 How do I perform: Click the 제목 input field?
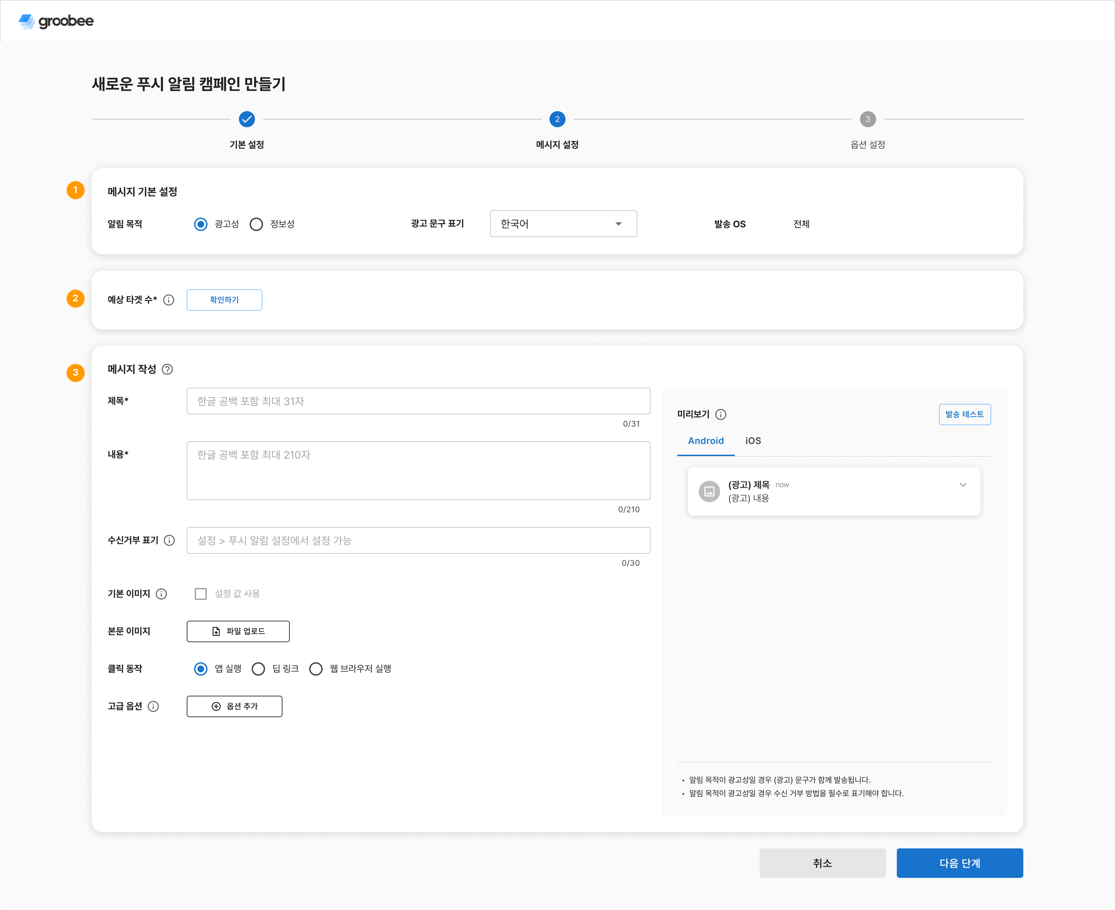418,401
